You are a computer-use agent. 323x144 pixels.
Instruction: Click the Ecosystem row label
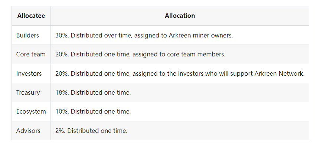pyautogui.click(x=31, y=111)
